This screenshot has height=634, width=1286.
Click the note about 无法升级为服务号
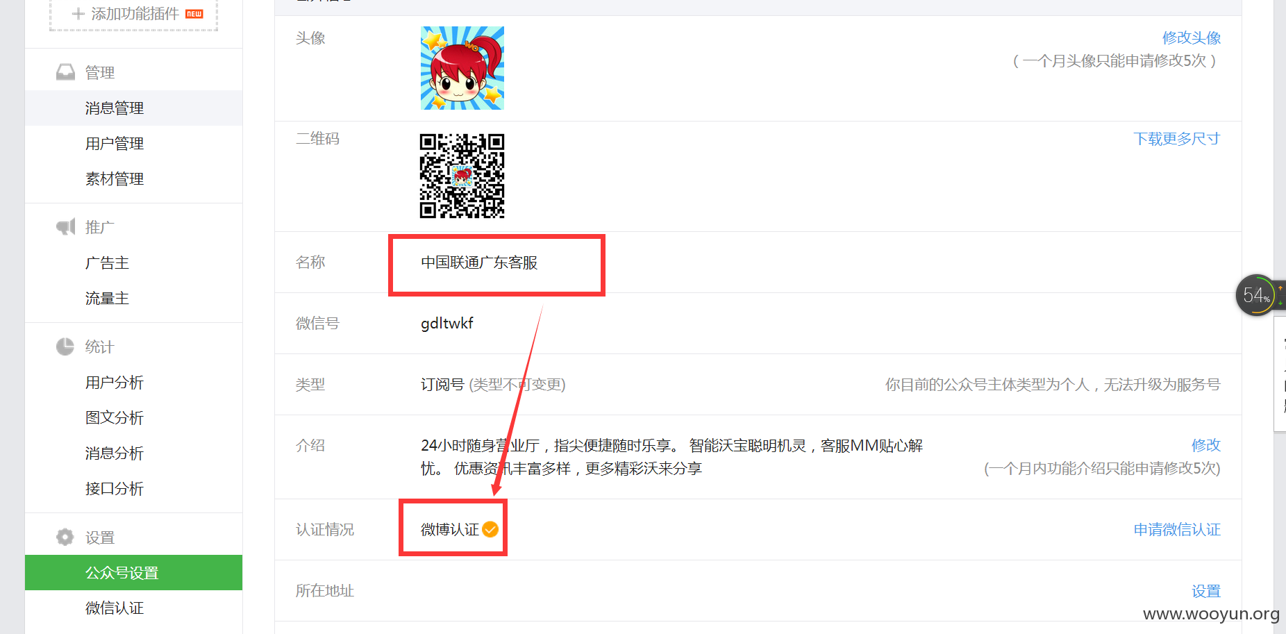tap(1053, 385)
